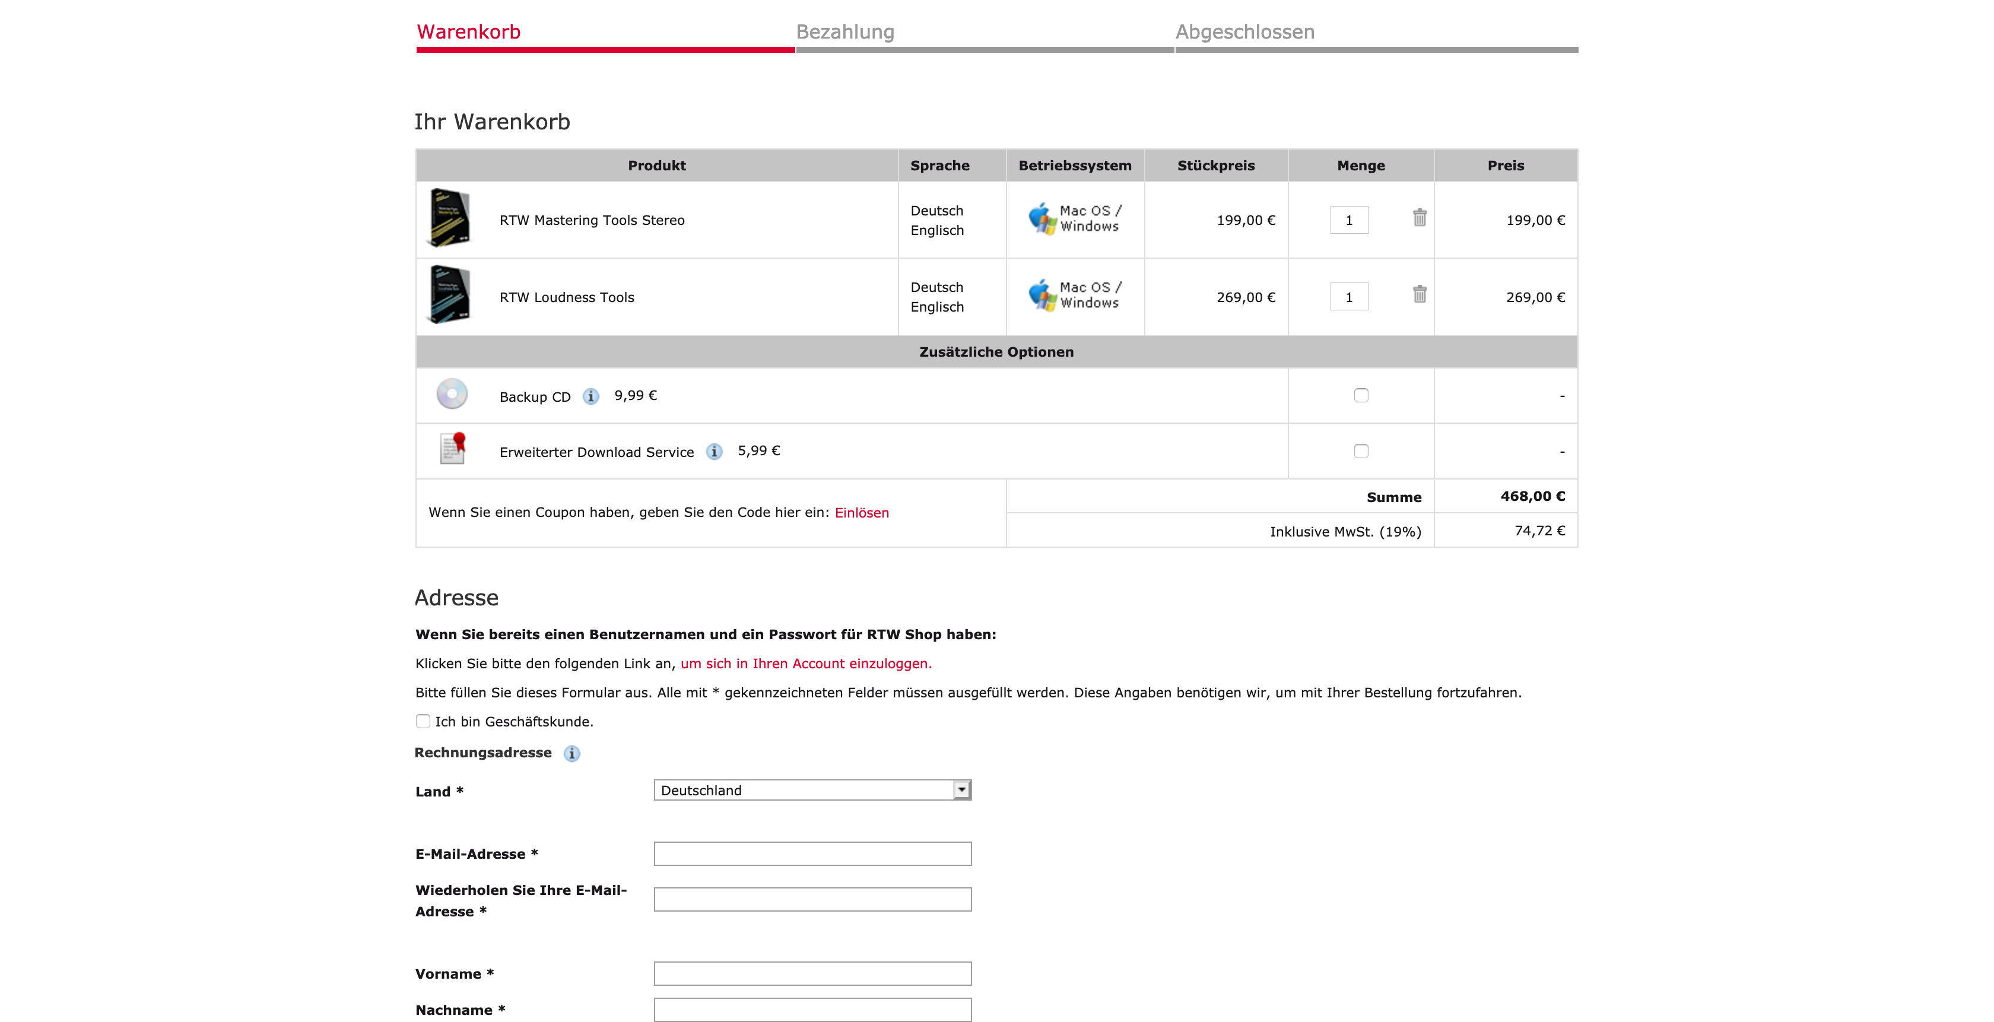Click the RTW Mastering Tools Stereo box image
This screenshot has width=1994, height=1022.
click(x=449, y=218)
